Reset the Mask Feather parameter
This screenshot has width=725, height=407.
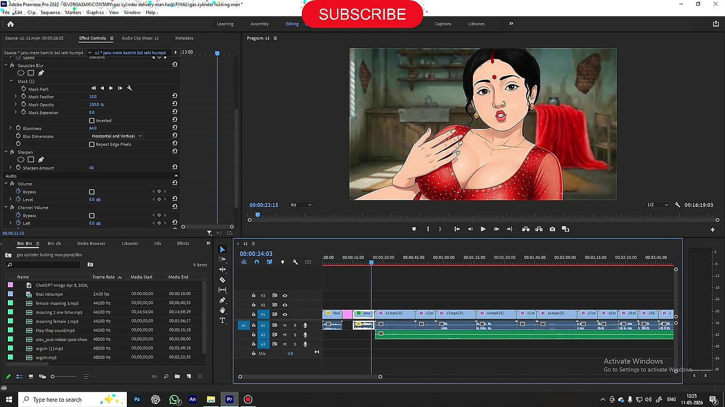tap(175, 96)
